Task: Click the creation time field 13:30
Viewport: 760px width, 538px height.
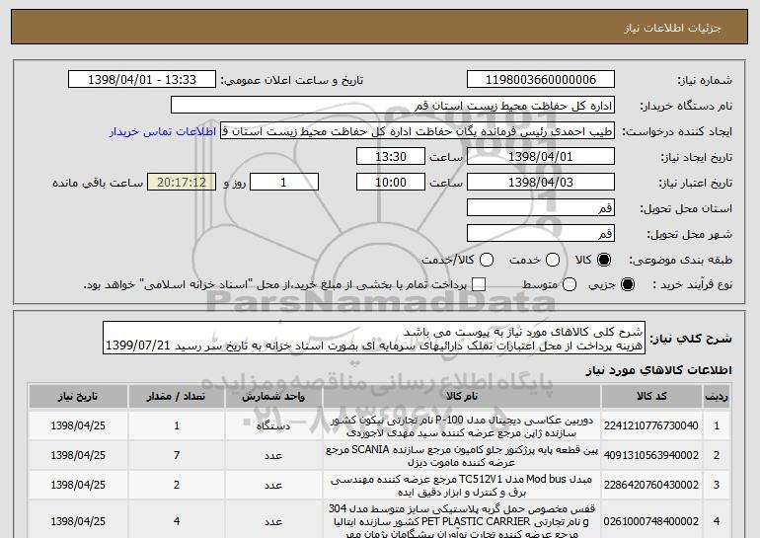Action: [391, 157]
